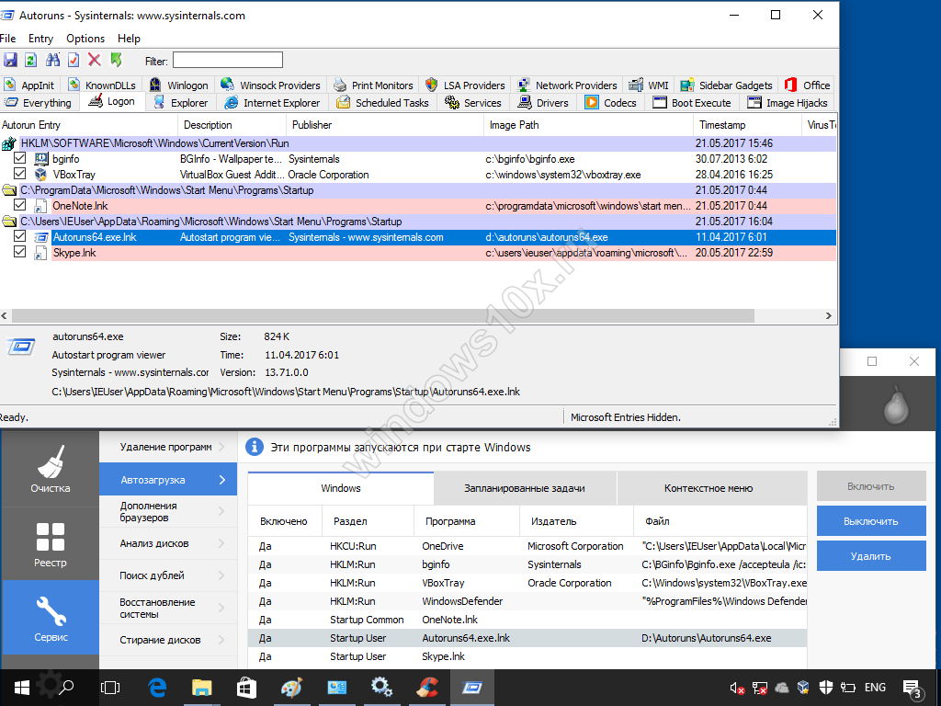
Task: Click the Save toolbar icon in Autoruns
Action: (10, 60)
